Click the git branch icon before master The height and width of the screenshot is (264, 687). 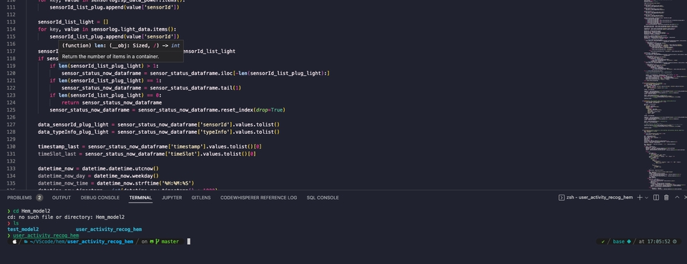click(157, 241)
